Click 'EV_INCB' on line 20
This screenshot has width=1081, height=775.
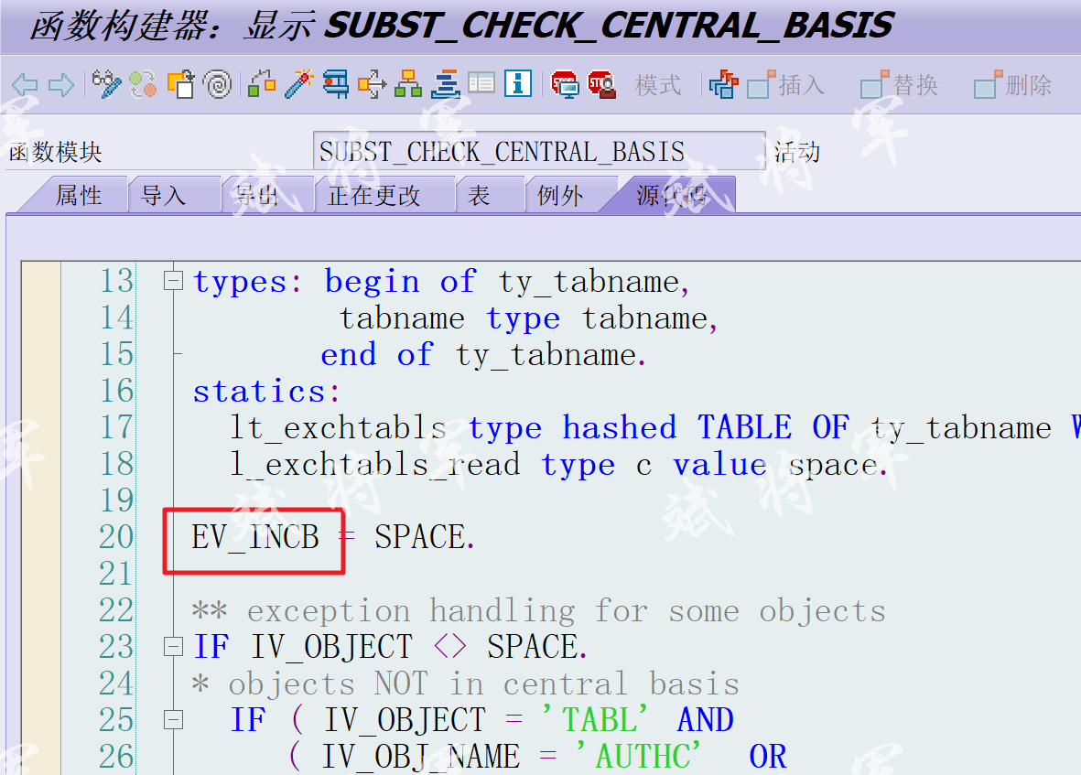click(x=255, y=537)
